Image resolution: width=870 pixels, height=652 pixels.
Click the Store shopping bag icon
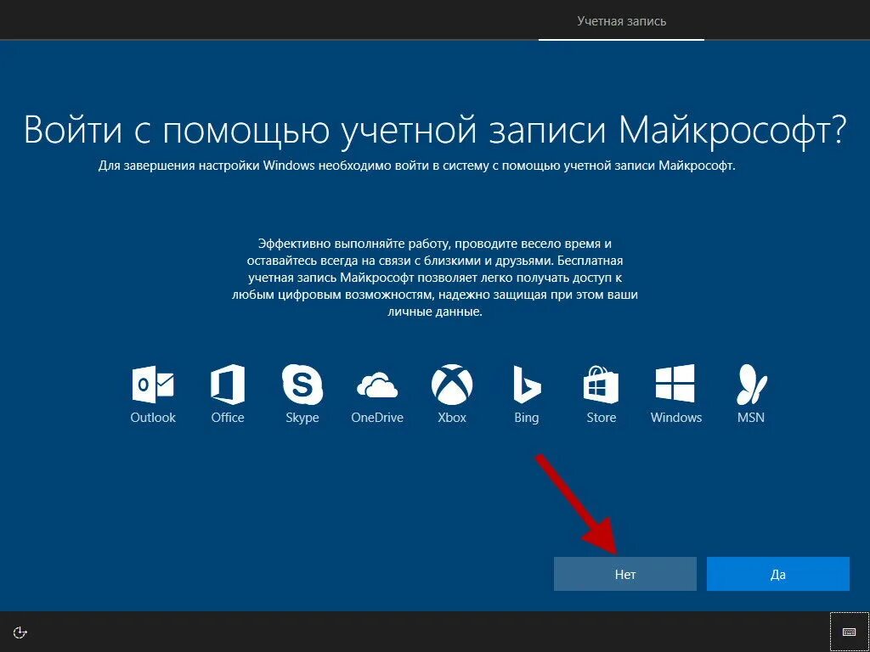[601, 385]
